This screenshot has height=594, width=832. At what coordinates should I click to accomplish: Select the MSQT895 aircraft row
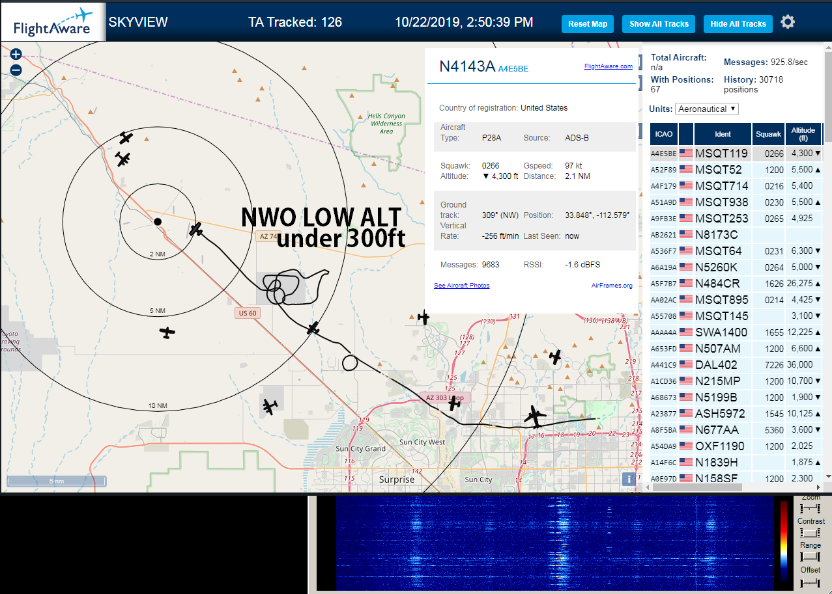coord(736,300)
